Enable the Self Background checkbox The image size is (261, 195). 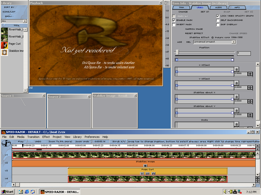click(218, 20)
